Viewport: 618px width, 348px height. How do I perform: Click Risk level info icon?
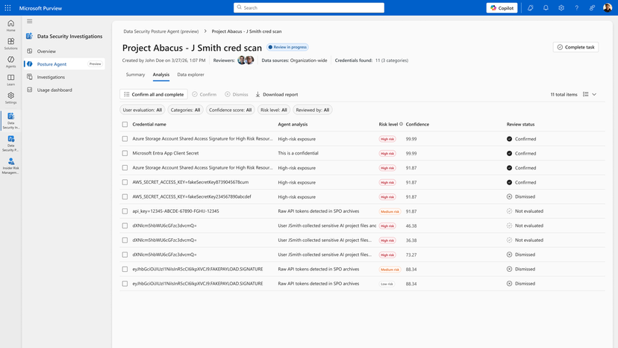(402, 124)
